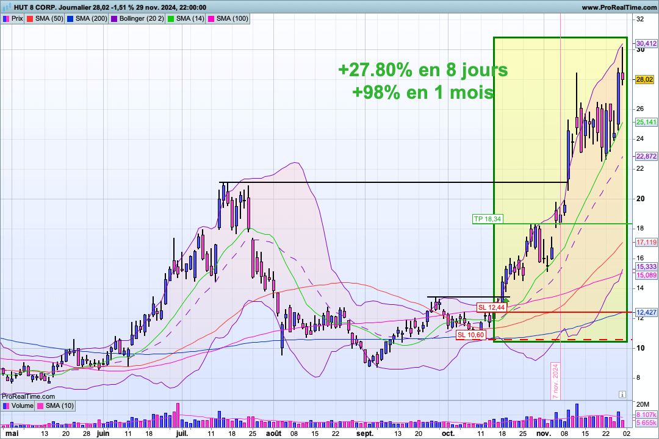The width and height of the screenshot is (659, 439).
Task: Click the SL 12,44 stop-loss label
Action: [x=491, y=307]
